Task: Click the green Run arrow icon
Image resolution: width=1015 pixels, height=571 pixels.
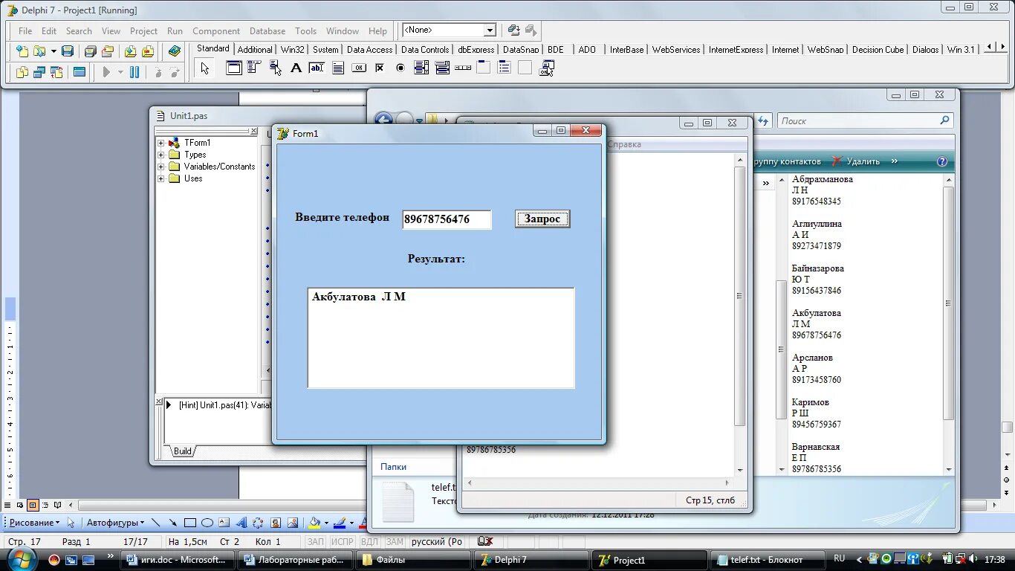Action: point(106,72)
